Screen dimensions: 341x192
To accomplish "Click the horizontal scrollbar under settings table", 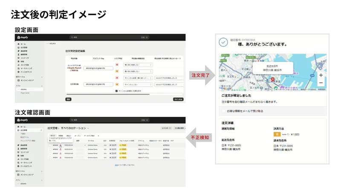I will tap(108, 94).
